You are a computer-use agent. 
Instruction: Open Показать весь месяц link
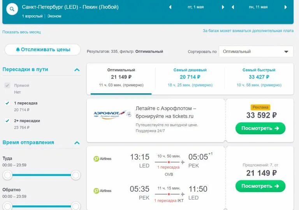(x=21, y=32)
